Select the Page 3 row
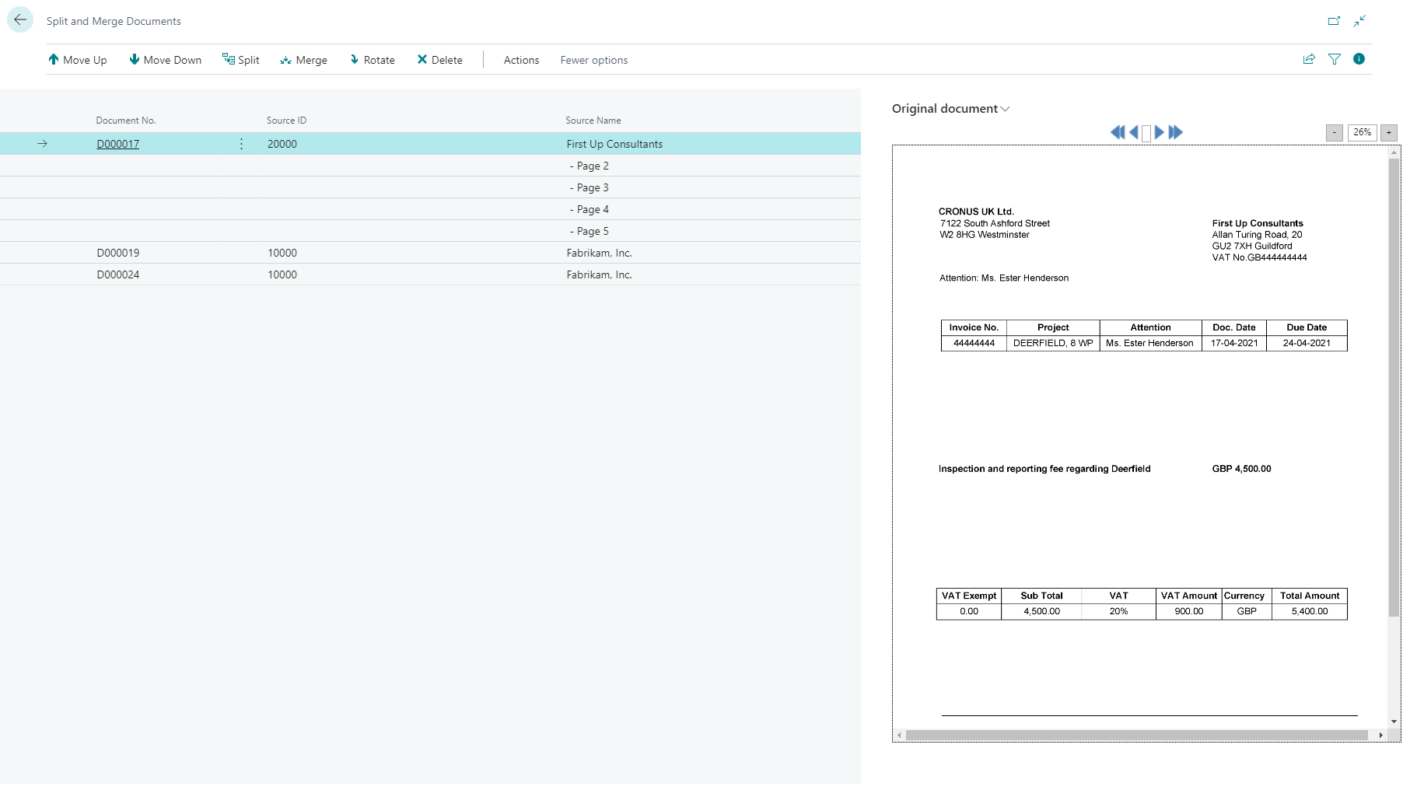This screenshot has height=797, width=1417. click(430, 187)
